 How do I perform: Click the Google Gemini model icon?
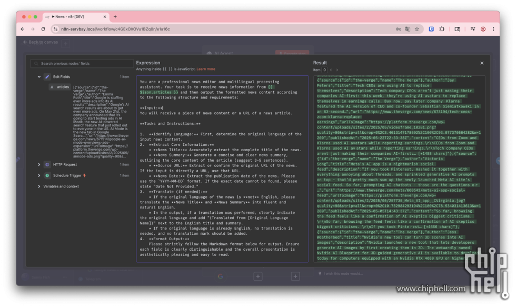tap(221, 276)
